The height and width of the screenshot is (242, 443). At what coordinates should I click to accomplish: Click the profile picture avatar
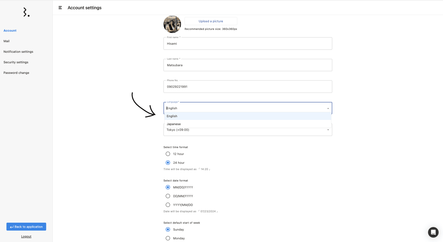tap(172, 24)
